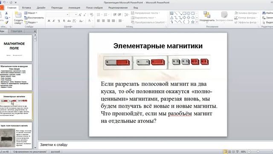Click the bulleted list icon
The image size is (273, 154).
[99, 15]
